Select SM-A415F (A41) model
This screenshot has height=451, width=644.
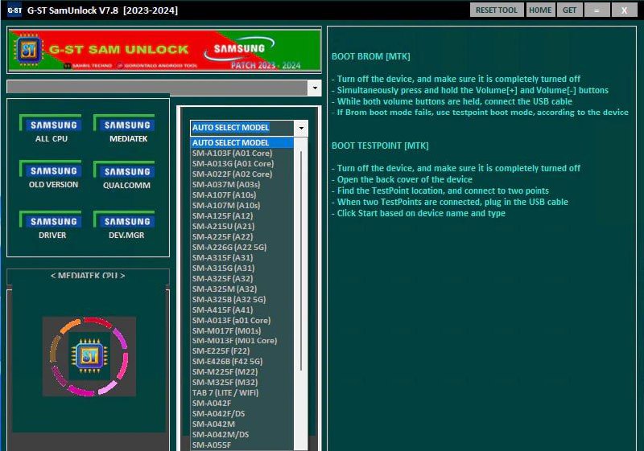pos(242,310)
